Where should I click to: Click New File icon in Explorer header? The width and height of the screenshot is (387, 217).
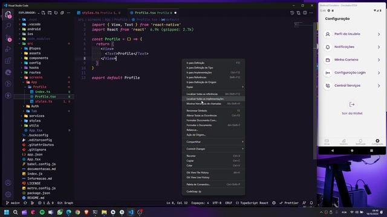click(x=44, y=13)
